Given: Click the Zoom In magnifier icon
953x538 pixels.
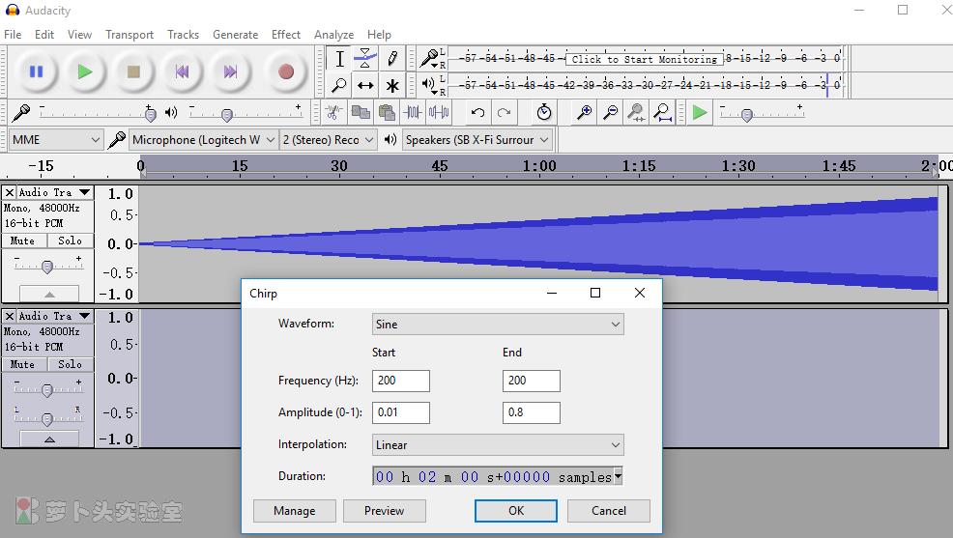Looking at the screenshot, I should click(x=584, y=112).
